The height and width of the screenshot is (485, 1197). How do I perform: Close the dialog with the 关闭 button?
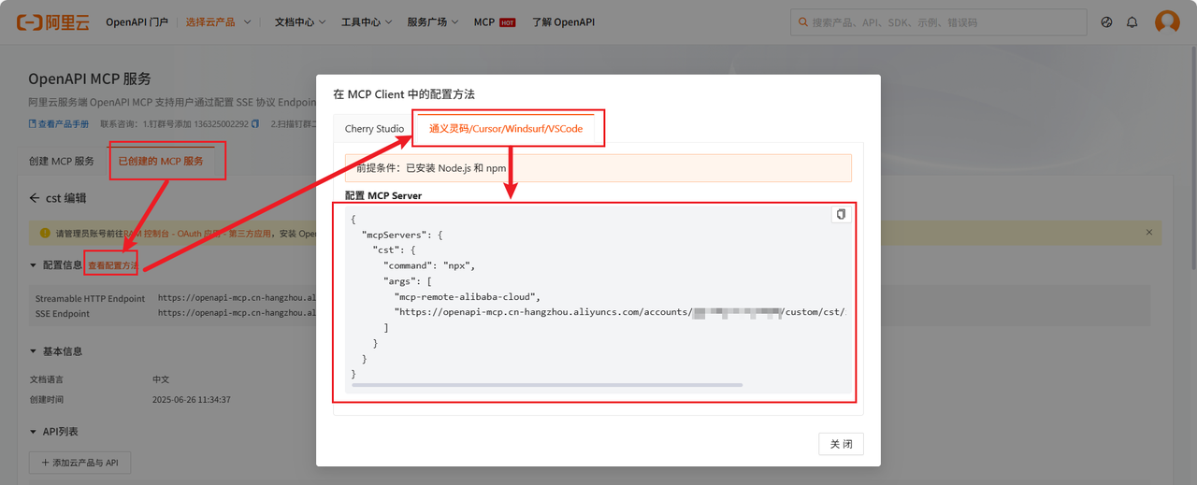(841, 444)
